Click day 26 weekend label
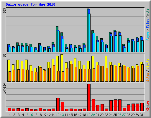This screenshot has height=118, width=151. pos(119,115)
